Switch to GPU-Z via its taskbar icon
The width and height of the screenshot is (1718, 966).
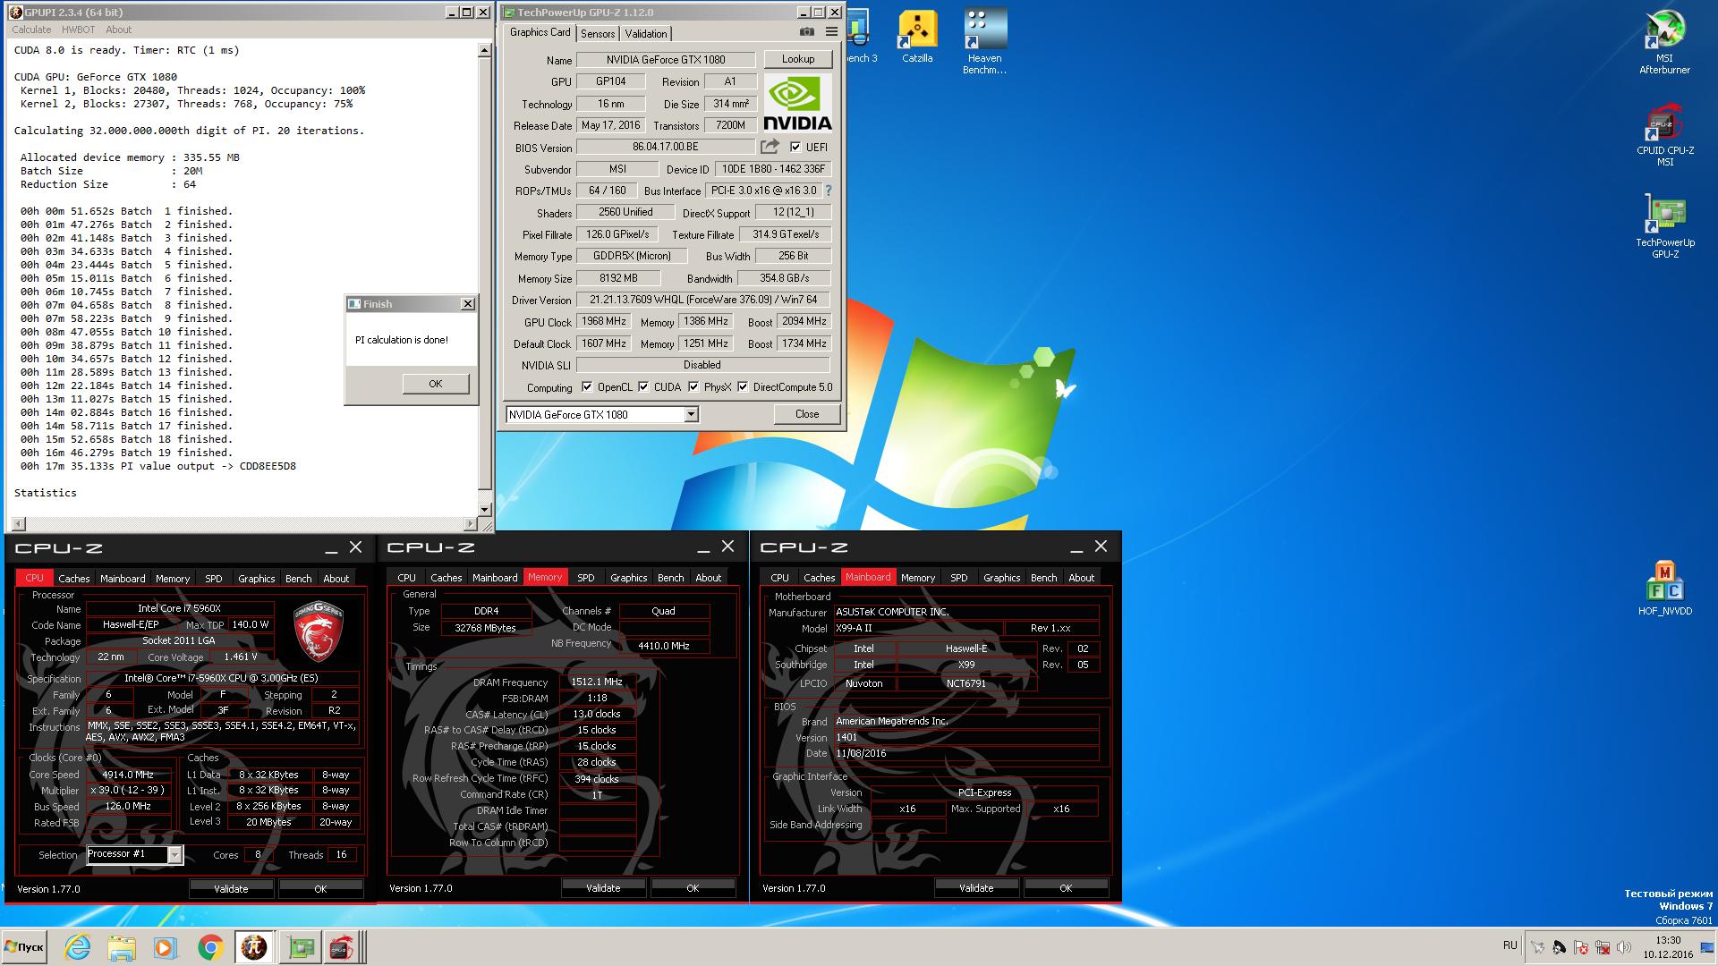point(299,947)
